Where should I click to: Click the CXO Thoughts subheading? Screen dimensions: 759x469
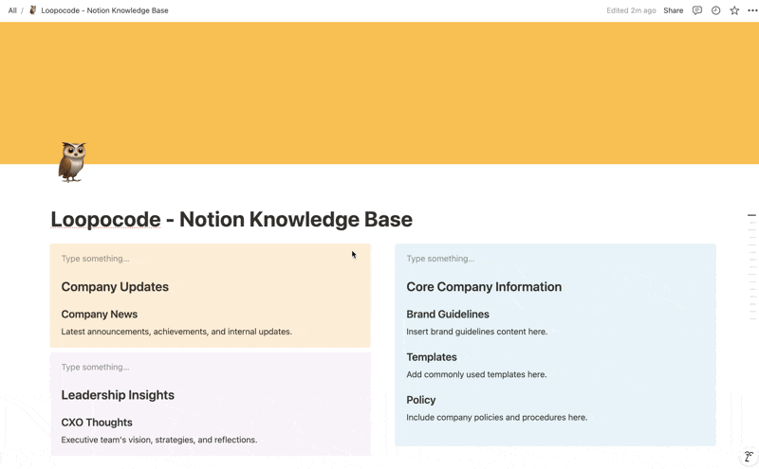[97, 423]
